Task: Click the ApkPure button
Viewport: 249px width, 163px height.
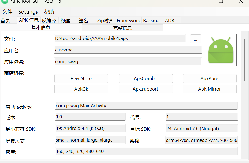Action: [x=210, y=78]
